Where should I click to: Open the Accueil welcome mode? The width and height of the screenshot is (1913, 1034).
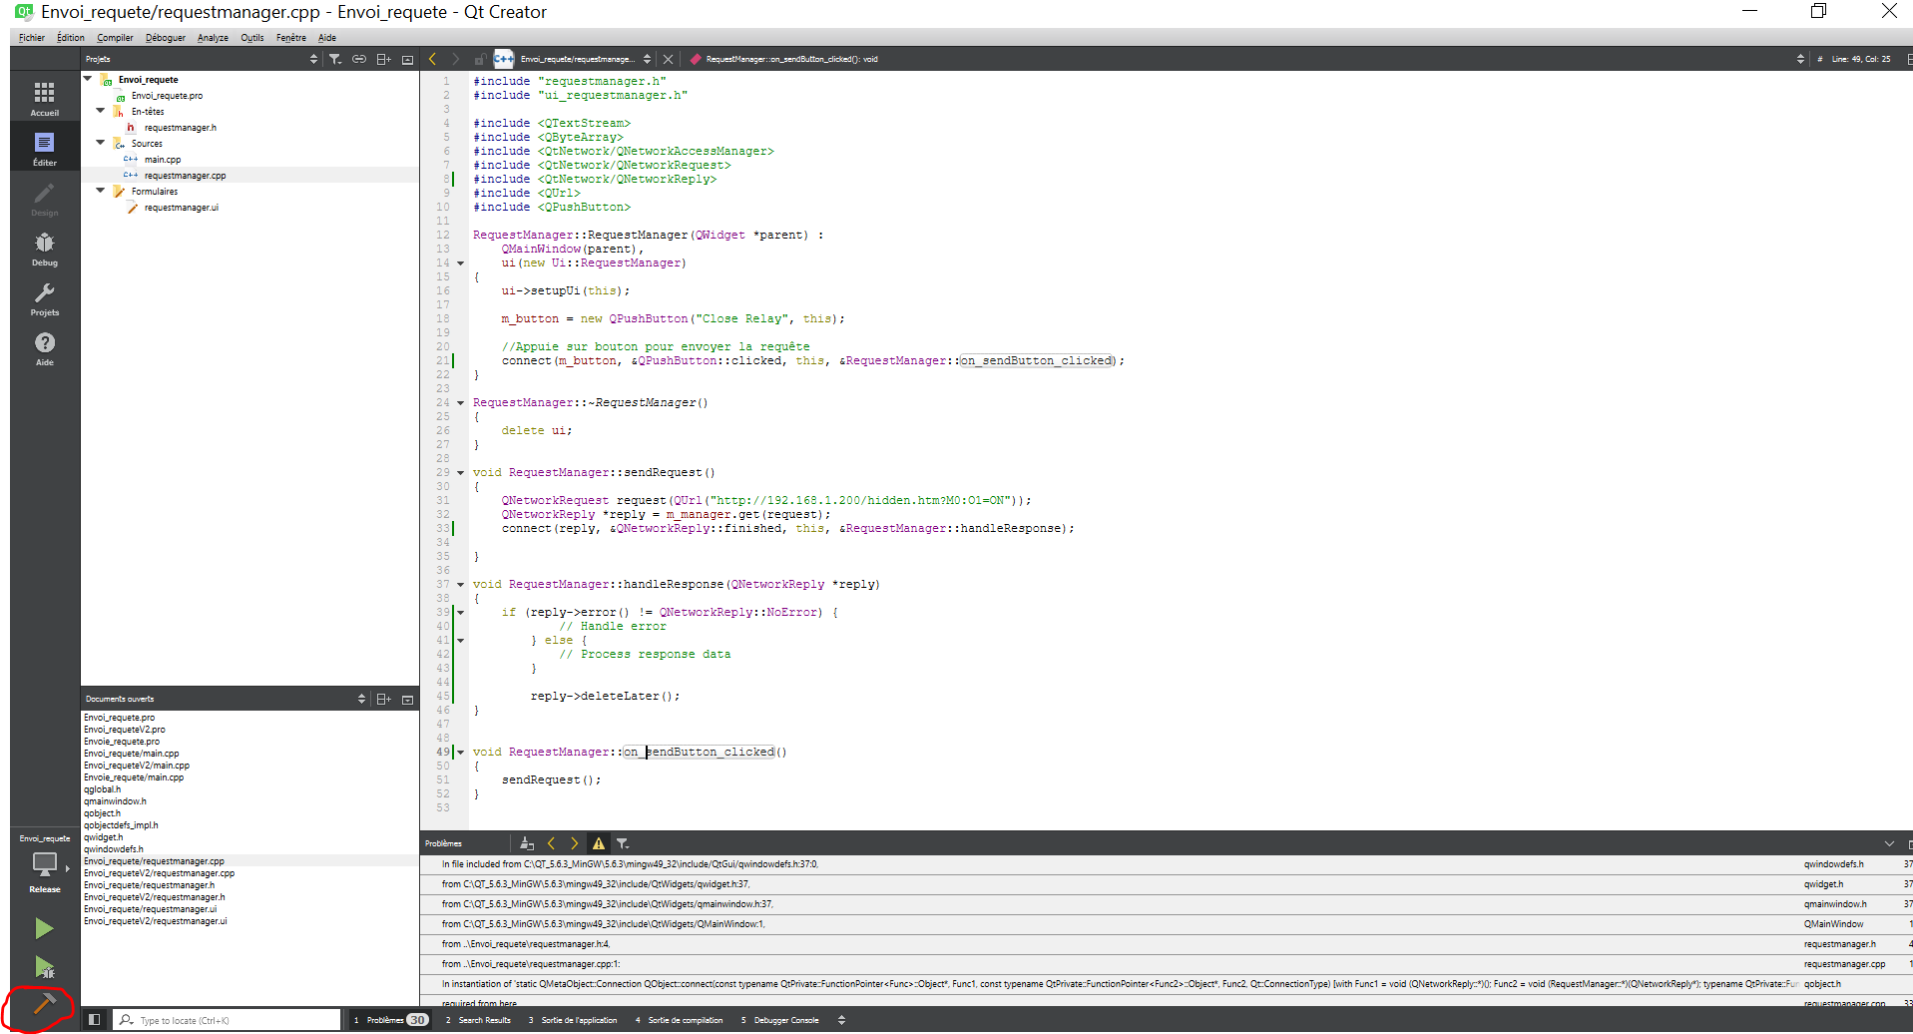(44, 99)
